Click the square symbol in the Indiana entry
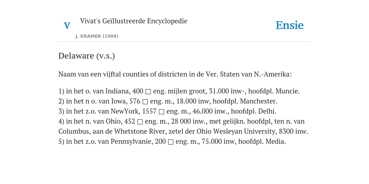The height and width of the screenshot is (184, 369). pyautogui.click(x=148, y=91)
